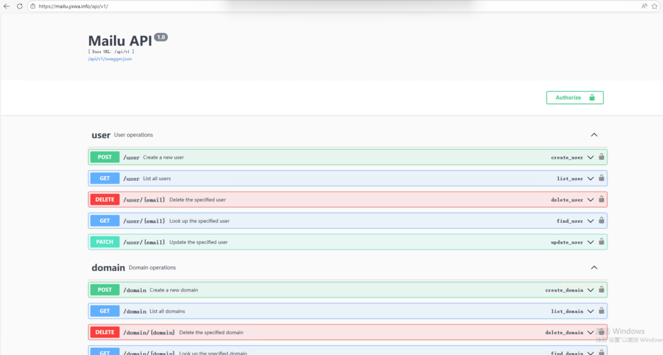Click the Authorize button
The width and height of the screenshot is (663, 355).
pyautogui.click(x=574, y=98)
